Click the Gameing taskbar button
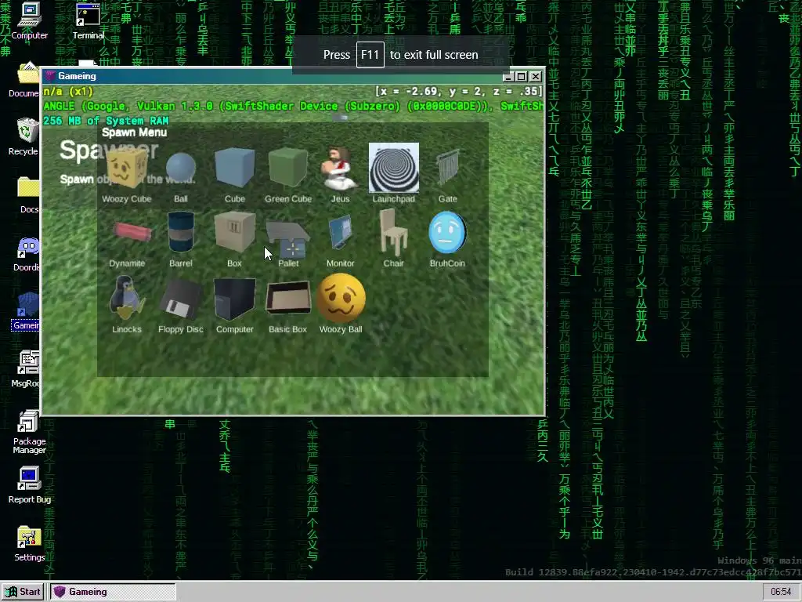The image size is (802, 602). 113,592
